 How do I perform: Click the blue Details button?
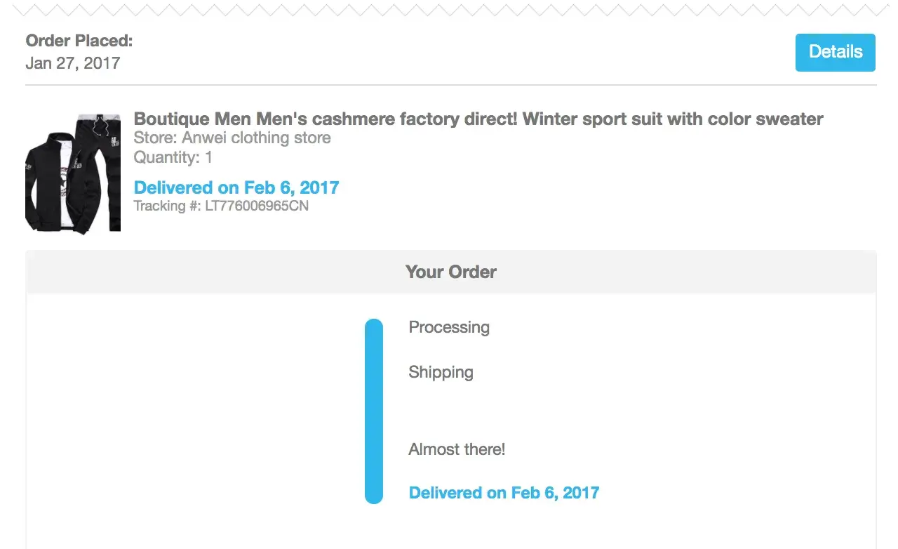coord(835,52)
